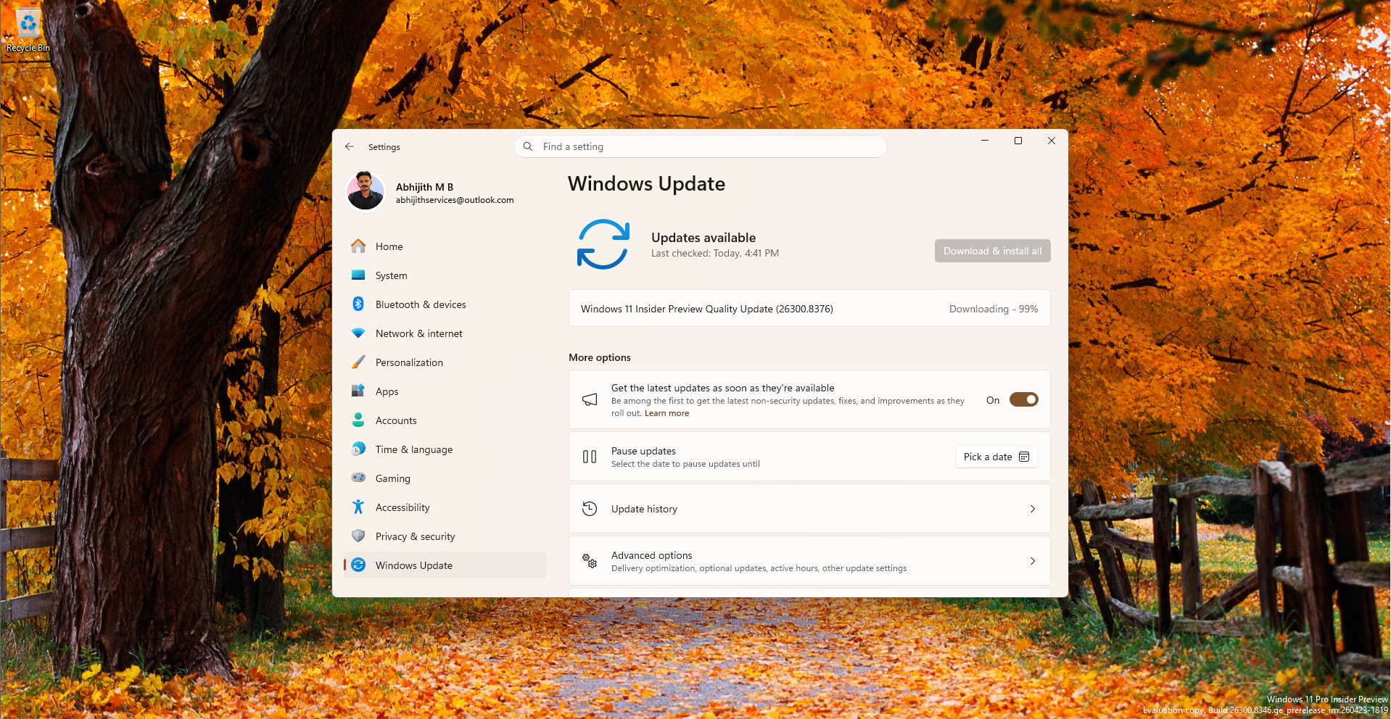Screen dimensions: 1391x719
Task: Click the Advanced options gears icon
Action: (x=590, y=561)
